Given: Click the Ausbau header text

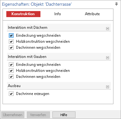Looking at the screenshot, I should click(14, 86).
